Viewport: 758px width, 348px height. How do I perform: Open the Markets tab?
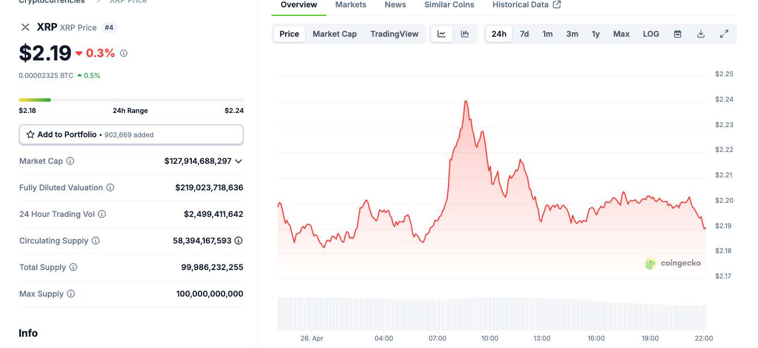click(x=351, y=5)
